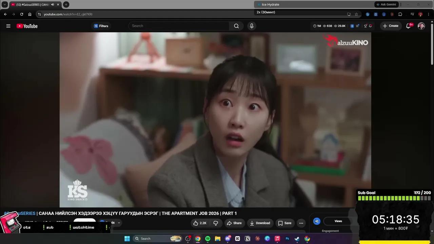This screenshot has height=244, width=434.
Task: Click the orange starburst extension icon
Action: click(392, 14)
